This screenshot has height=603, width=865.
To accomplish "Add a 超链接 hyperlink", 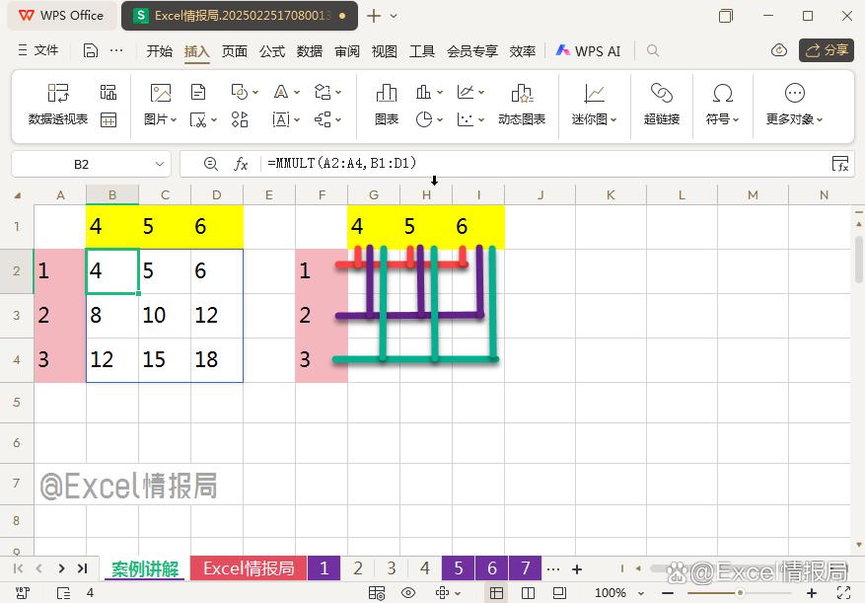I will click(x=662, y=104).
